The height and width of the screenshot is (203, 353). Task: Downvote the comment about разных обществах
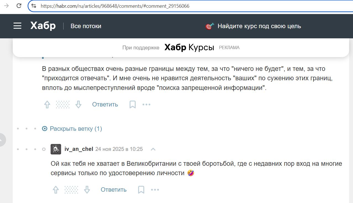click(x=79, y=105)
